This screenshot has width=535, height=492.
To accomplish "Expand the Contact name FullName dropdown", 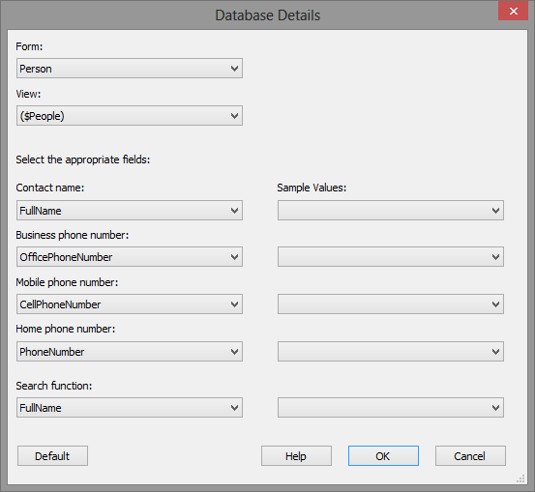I will (x=130, y=211).
